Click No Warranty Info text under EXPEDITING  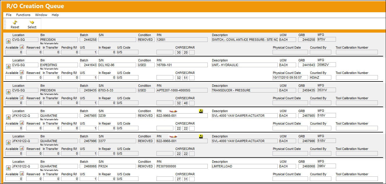[x=49, y=69]
